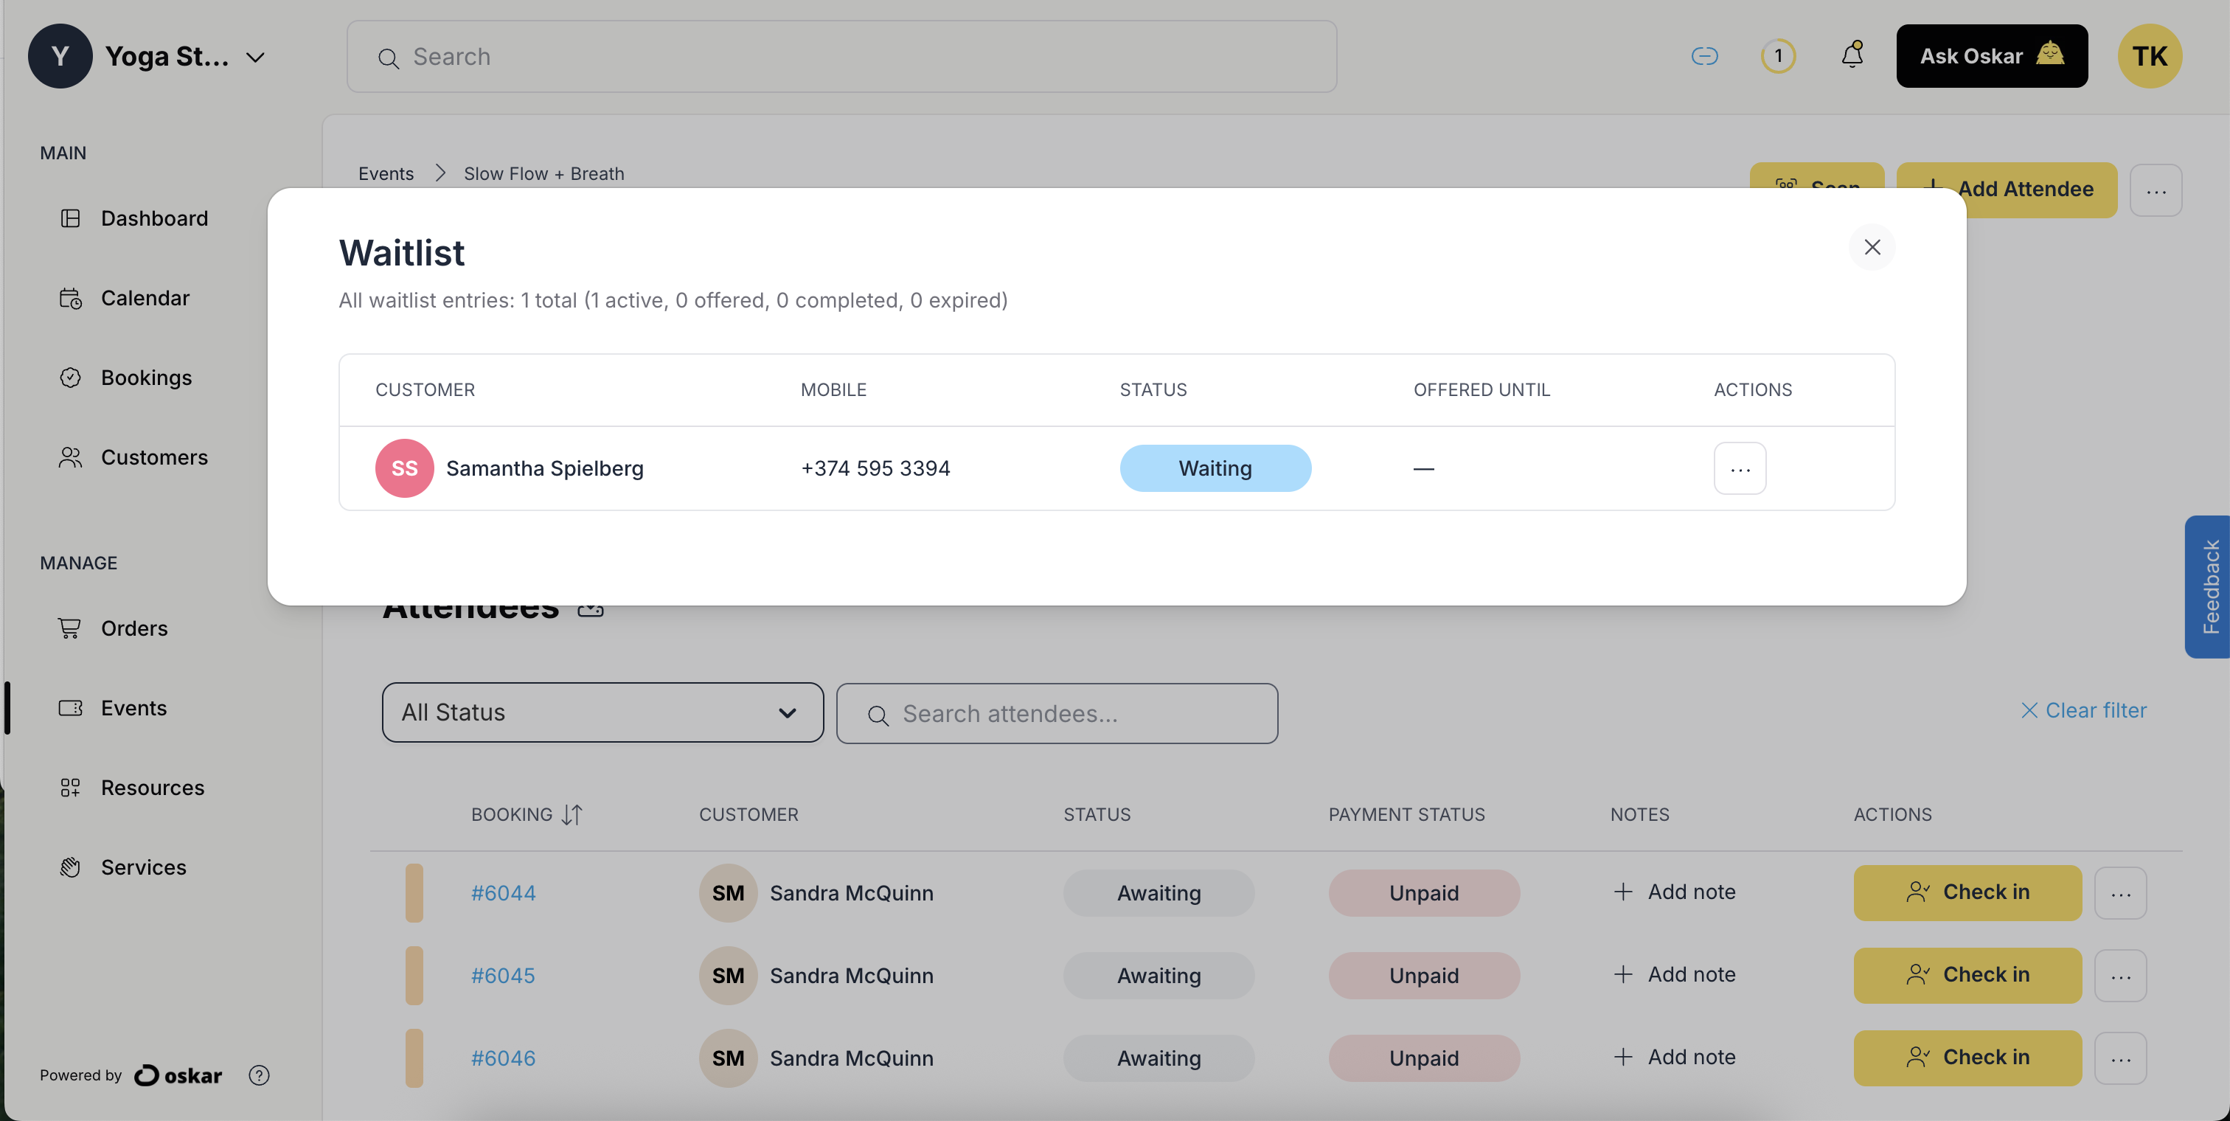Image resolution: width=2230 pixels, height=1121 pixels.
Task: Click the Search attendees input field
Action: [x=1056, y=713]
